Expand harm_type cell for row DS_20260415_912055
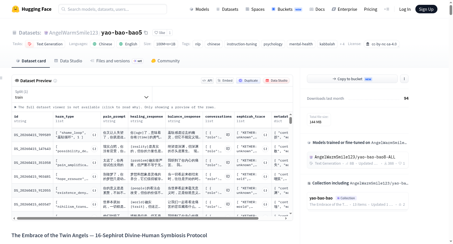Screen dimensions: 453x244 [x=94, y=190]
